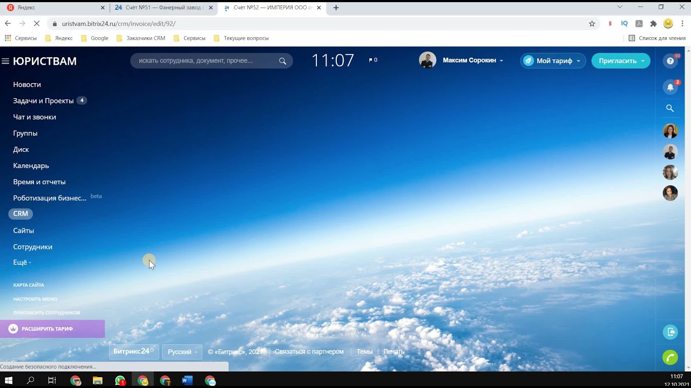Click the rocket icon in Мой тариф
Image resolution: width=691 pixels, height=388 pixels.
click(529, 61)
